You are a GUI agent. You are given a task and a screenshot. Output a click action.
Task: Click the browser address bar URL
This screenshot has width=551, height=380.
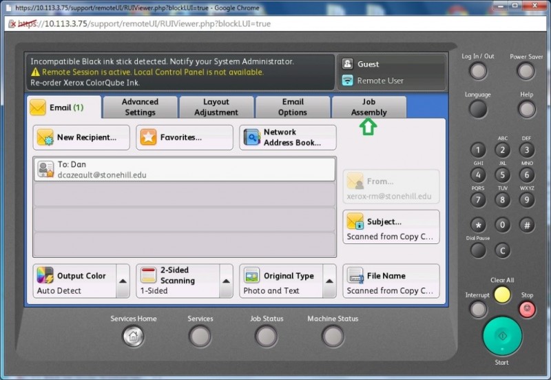tap(144, 24)
